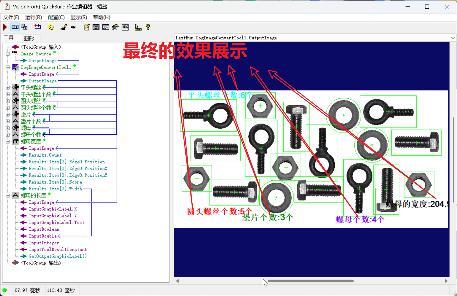Select Results.Item[0].Edge0.PositionY terminal
The height and width of the screenshot is (296, 457).
coord(68,175)
